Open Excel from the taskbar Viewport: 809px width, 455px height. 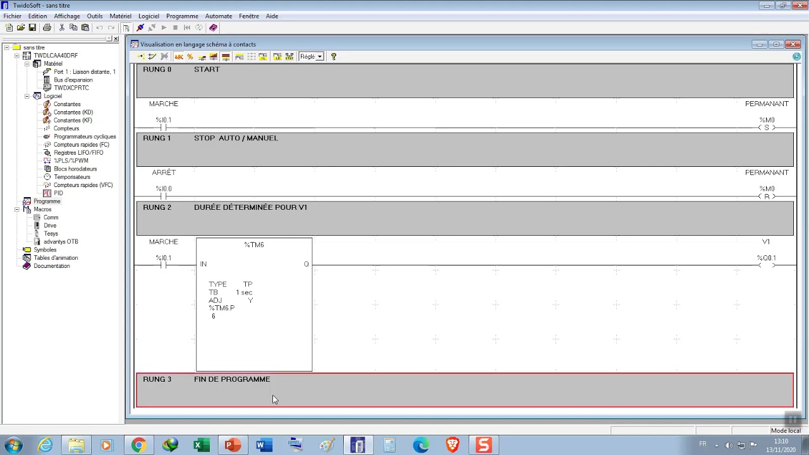coord(201,445)
